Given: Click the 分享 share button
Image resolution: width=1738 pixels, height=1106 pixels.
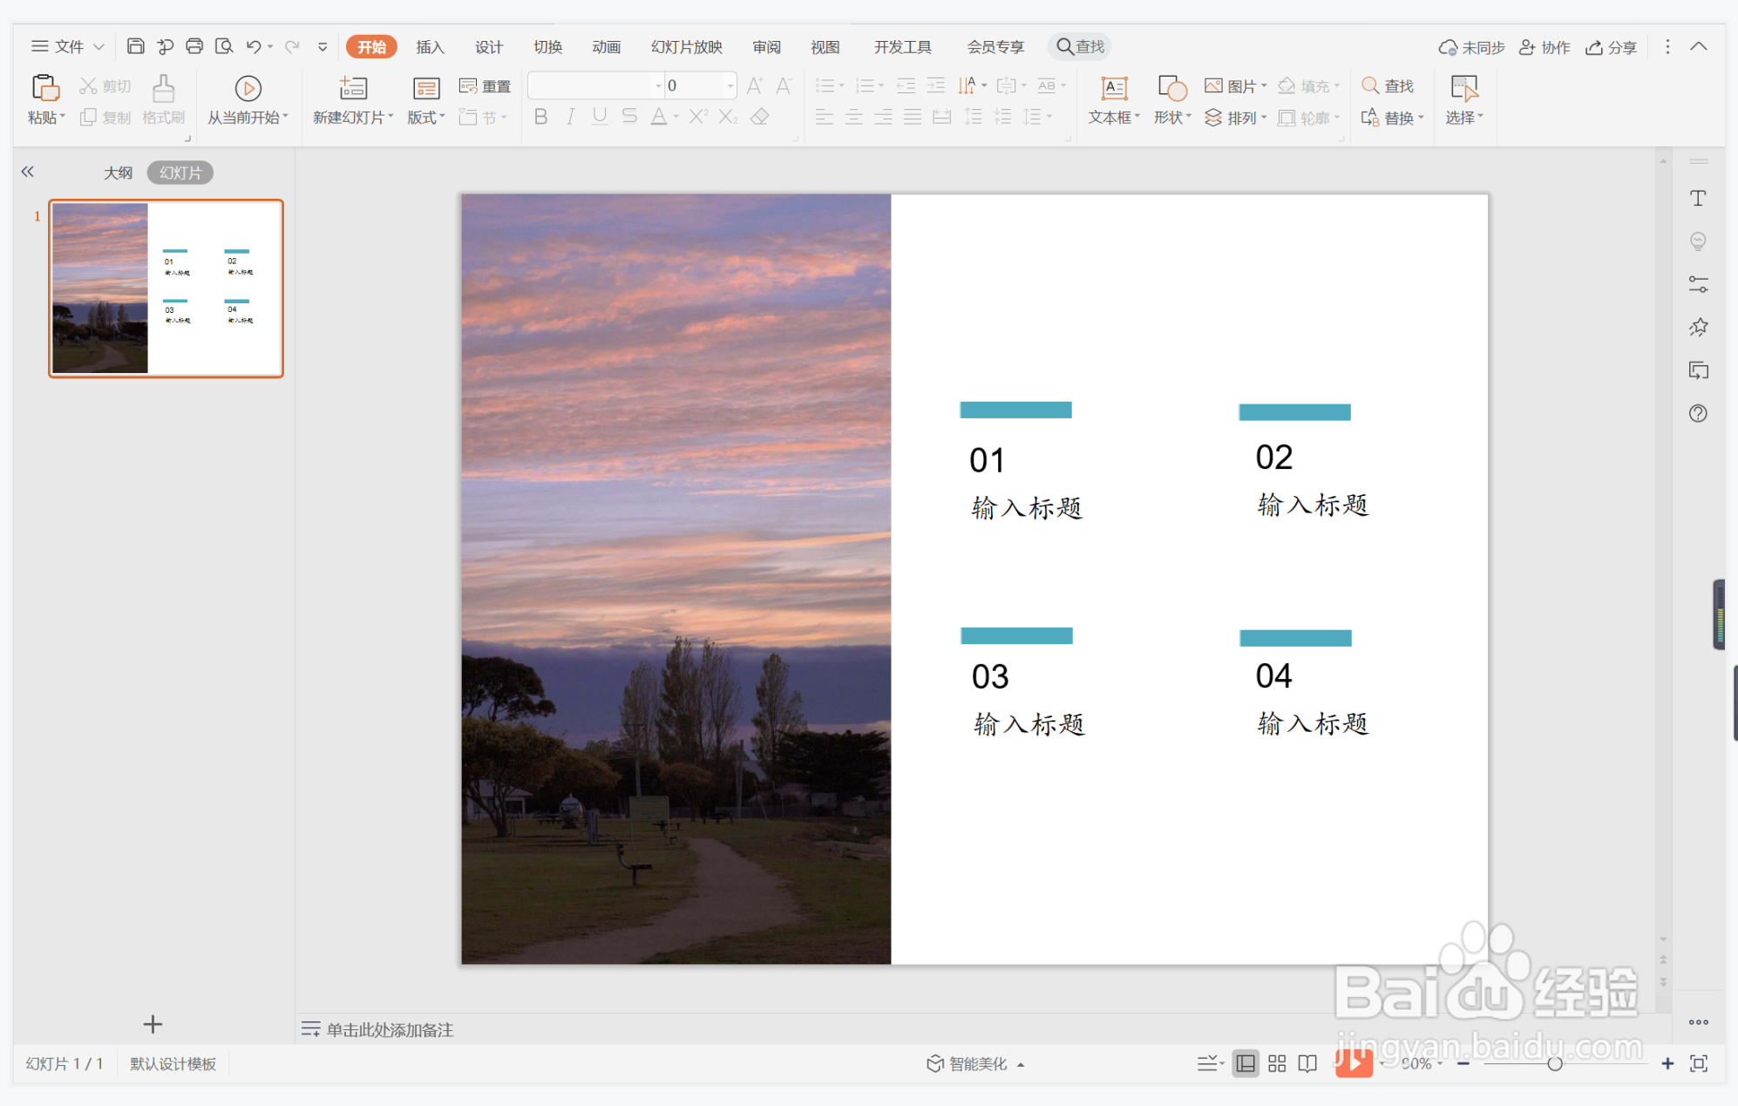Looking at the screenshot, I should [x=1611, y=47].
